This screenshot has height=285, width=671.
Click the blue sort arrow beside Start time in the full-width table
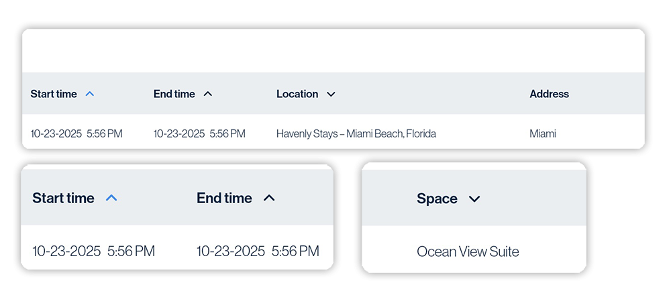coord(90,95)
